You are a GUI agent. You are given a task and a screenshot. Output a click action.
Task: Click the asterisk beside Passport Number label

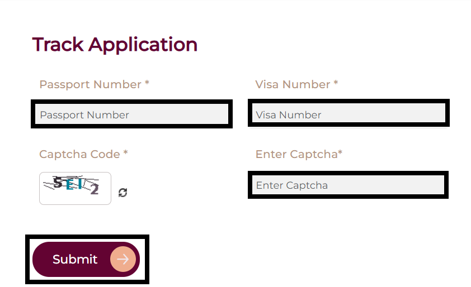tap(147, 83)
